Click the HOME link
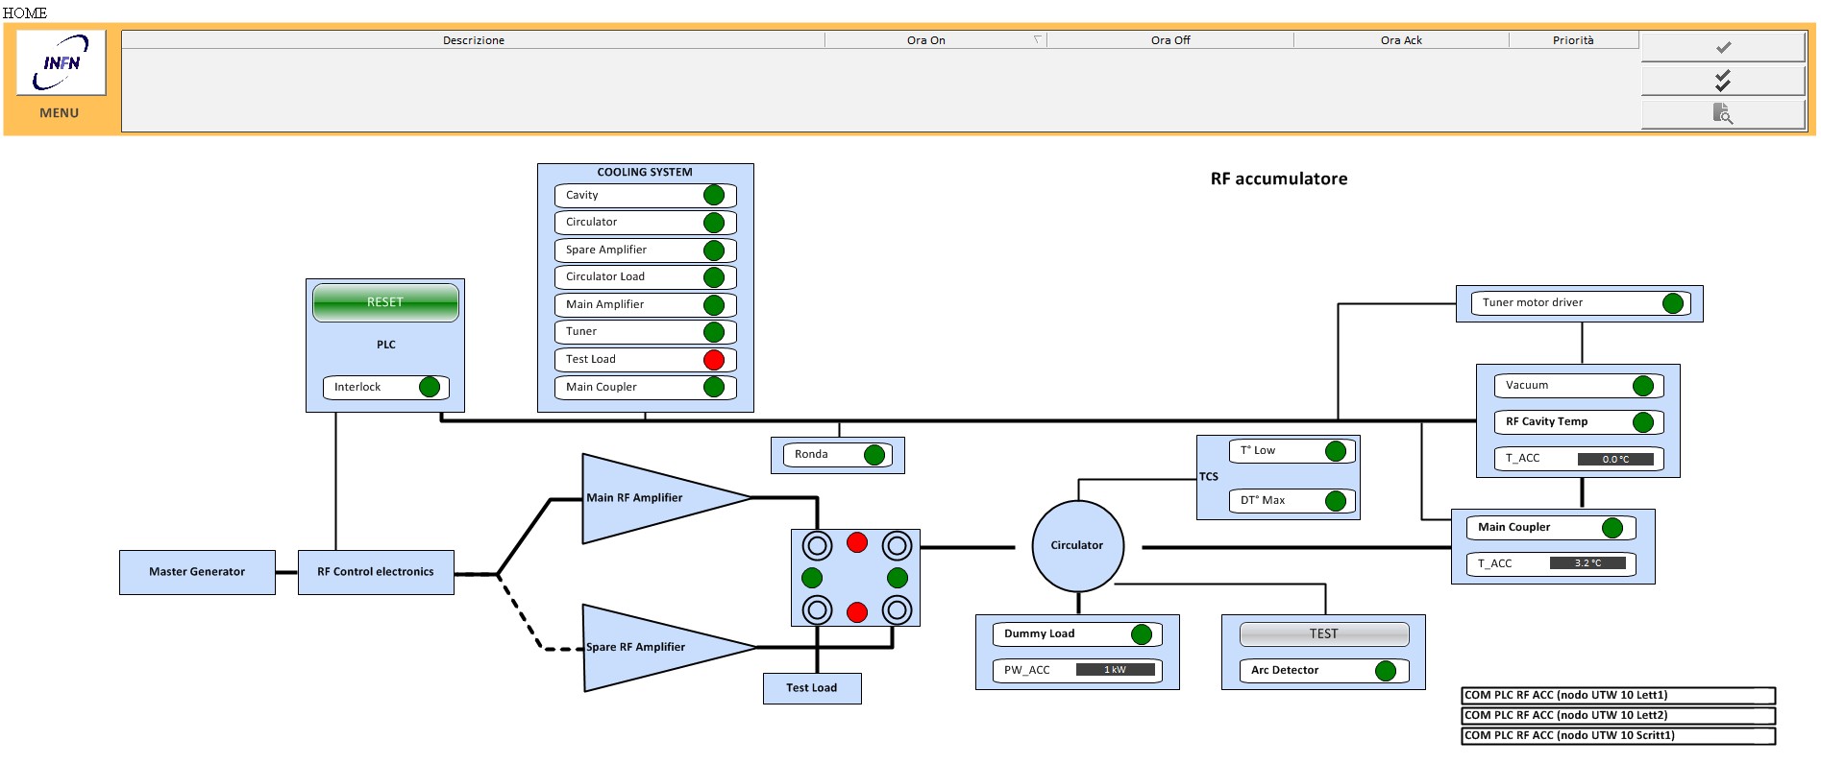Screen dimensions: 1821x764 25,13
